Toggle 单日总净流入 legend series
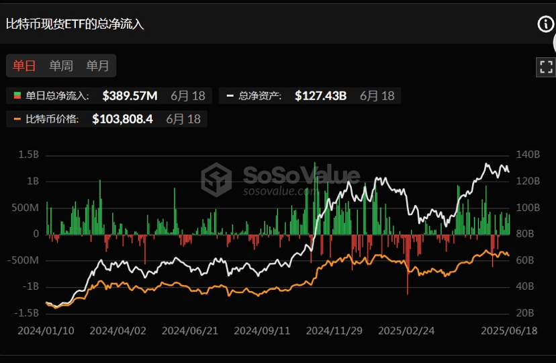556x363 pixels. tap(109, 96)
